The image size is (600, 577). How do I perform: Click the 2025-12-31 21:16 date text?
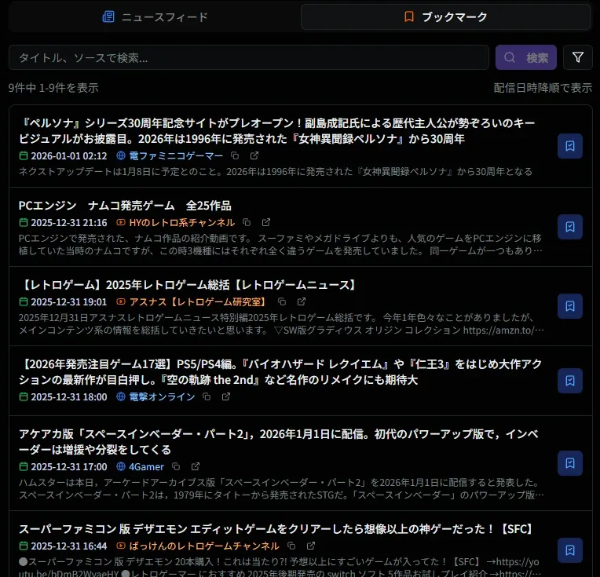click(x=69, y=222)
